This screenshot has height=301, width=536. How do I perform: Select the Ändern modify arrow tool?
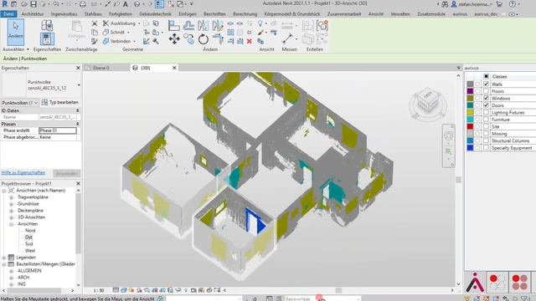click(15, 32)
